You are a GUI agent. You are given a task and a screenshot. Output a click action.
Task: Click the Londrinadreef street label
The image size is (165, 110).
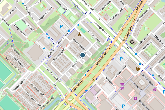[x=37, y=89]
